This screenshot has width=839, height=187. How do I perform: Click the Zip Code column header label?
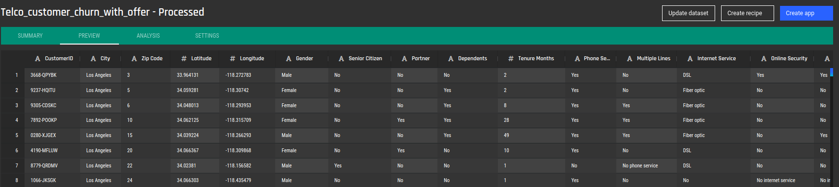click(152, 58)
